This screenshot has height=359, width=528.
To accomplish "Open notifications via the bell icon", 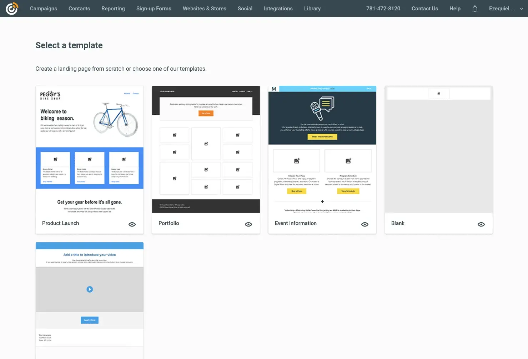I will [475, 8].
